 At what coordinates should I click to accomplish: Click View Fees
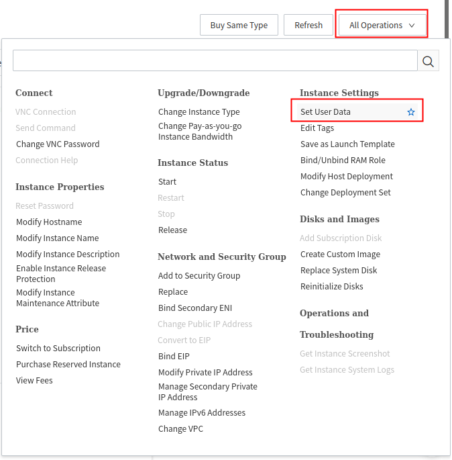34,381
